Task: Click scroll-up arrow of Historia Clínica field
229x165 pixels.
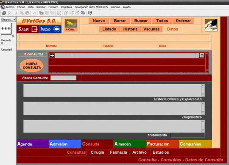Action: [x=203, y=86]
